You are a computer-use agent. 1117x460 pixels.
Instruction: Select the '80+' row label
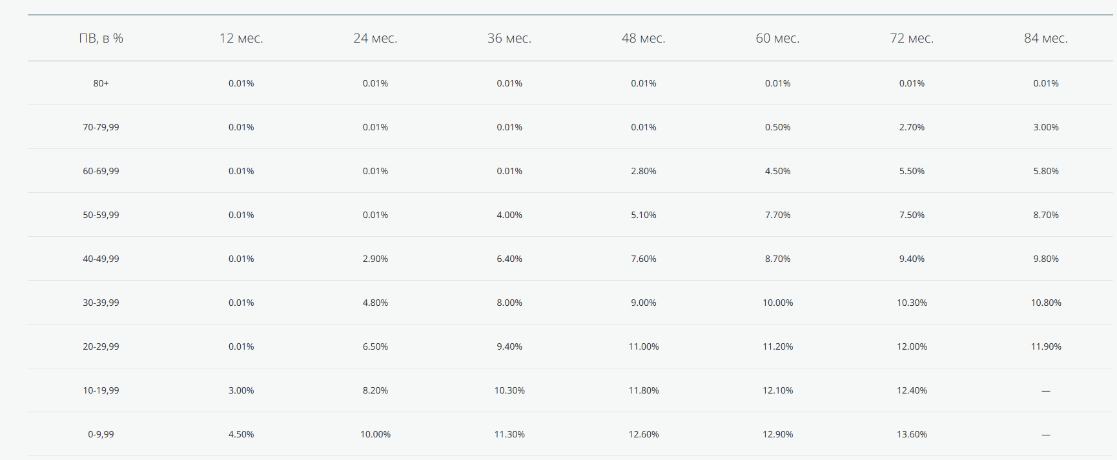point(101,83)
